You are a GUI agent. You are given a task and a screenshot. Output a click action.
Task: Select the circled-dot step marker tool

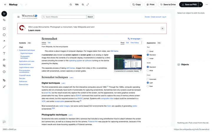[x=4, y=72]
